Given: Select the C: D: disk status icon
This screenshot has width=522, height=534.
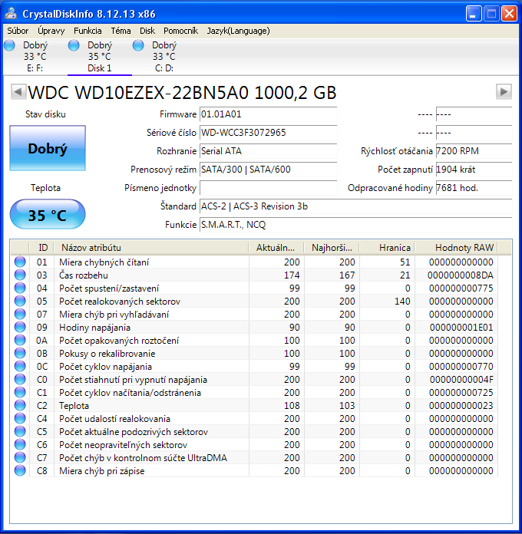Looking at the screenshot, I should (x=138, y=45).
